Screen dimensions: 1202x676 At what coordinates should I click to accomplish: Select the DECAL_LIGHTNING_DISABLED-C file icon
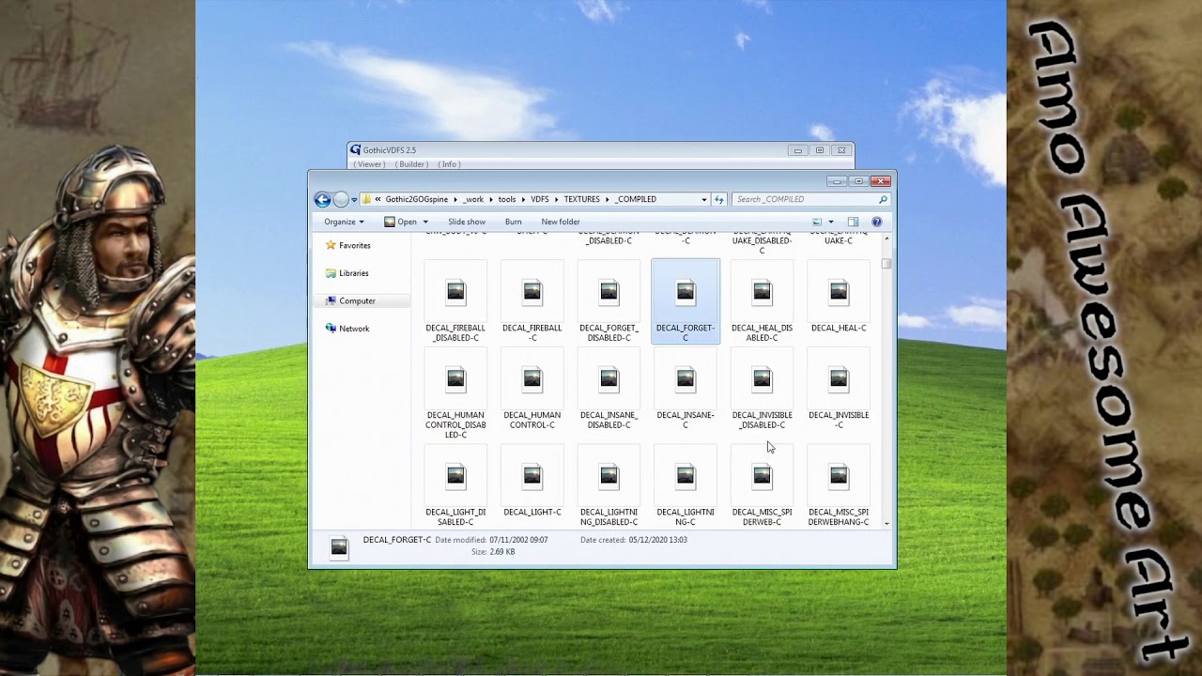tap(609, 477)
